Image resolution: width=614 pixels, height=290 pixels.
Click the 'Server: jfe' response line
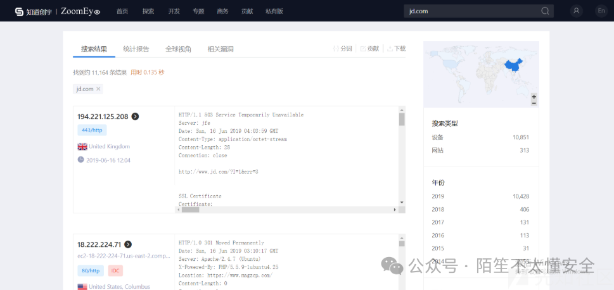point(195,123)
